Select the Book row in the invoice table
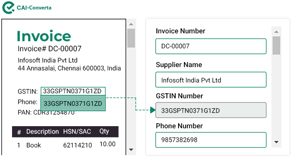This screenshot has height=157, width=293. (x=66, y=145)
